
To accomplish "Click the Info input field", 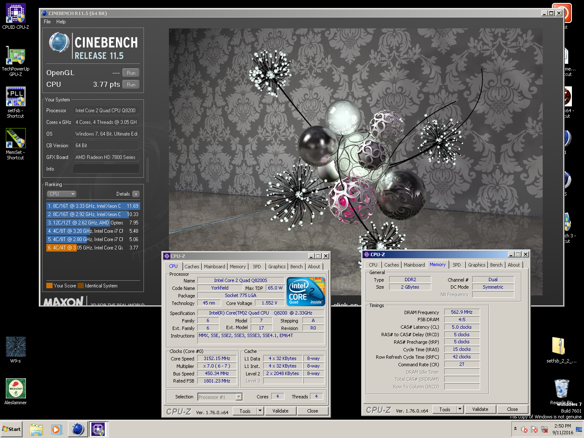I will [106, 169].
